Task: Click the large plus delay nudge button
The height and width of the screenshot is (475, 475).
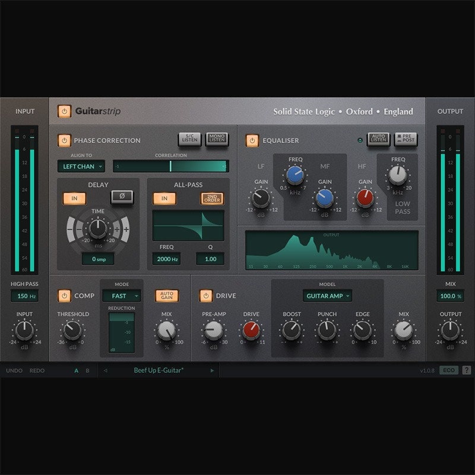Action: pyautogui.click(x=126, y=229)
